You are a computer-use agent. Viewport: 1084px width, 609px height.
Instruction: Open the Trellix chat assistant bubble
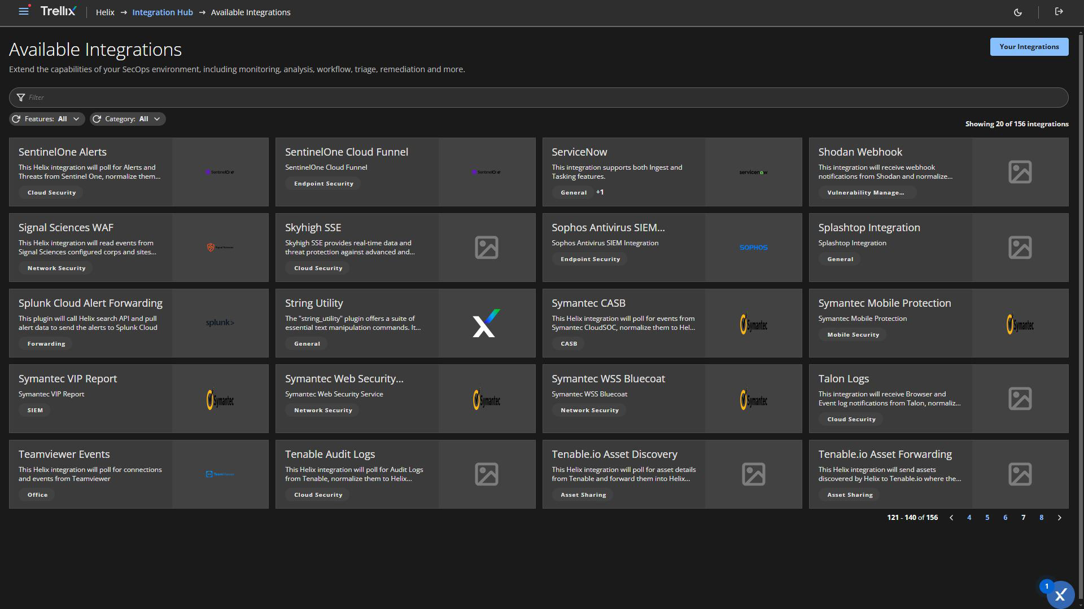[x=1060, y=594]
